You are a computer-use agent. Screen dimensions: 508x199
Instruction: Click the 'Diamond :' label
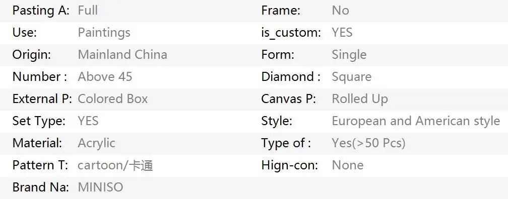click(291, 76)
